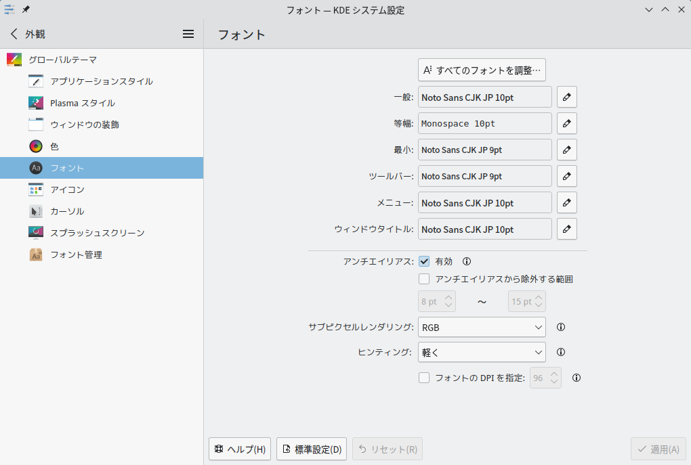Image resolution: width=691 pixels, height=465 pixels.
Task: Click the pin icon in title bar
Action: pyautogui.click(x=26, y=9)
